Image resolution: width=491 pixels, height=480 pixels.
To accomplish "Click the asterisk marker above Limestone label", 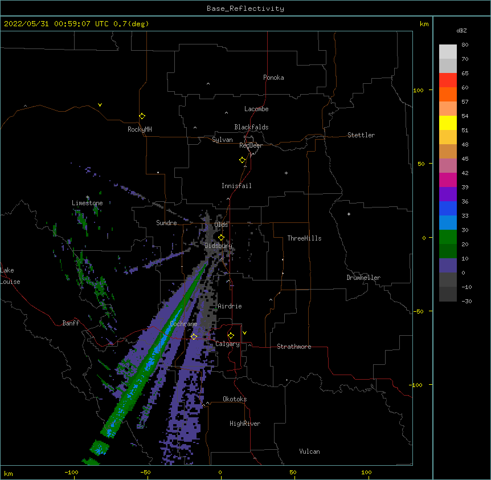I will pos(88,197).
